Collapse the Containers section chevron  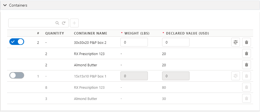point(5,5)
